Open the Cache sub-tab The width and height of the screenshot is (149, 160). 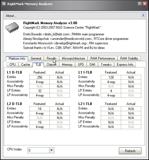pos(26,65)
